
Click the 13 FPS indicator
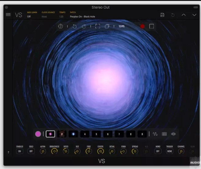click(x=121, y=26)
